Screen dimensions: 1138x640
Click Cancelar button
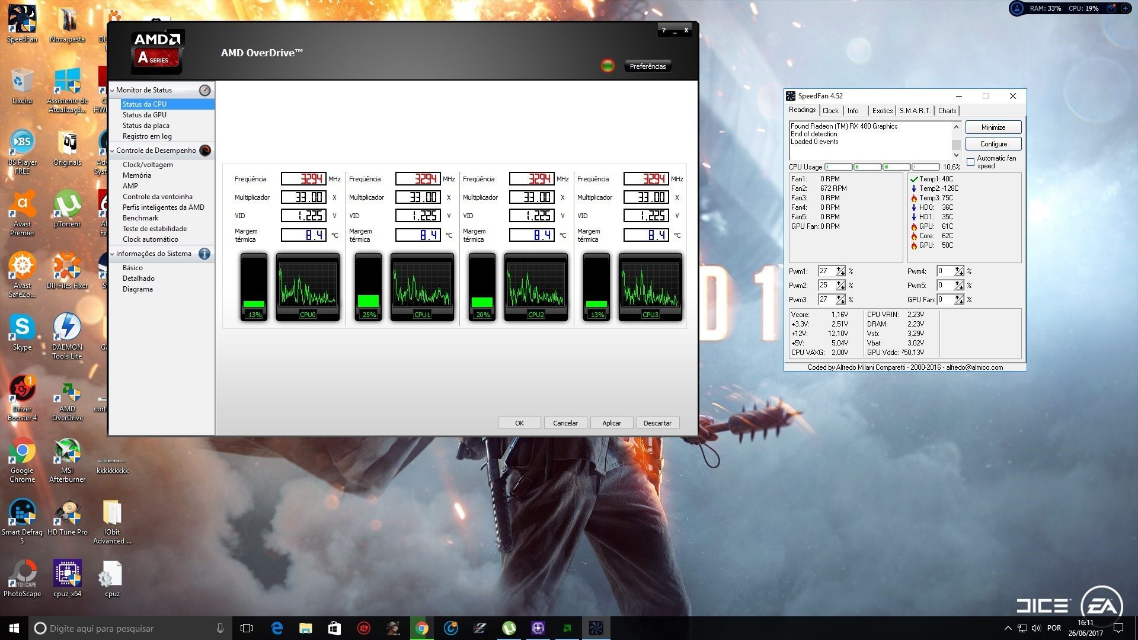point(565,423)
